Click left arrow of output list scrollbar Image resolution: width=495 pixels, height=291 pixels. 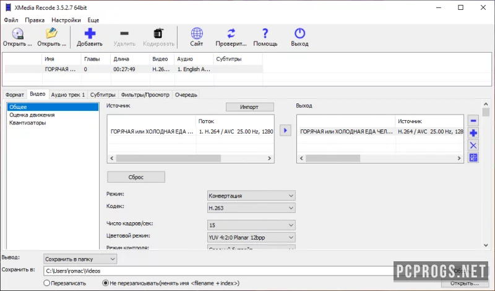tap(301, 158)
